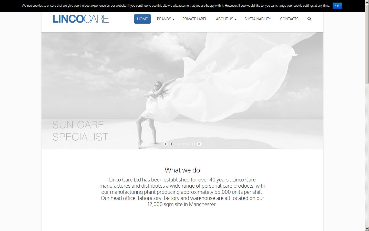Image resolution: width=369 pixels, height=231 pixels.
Task: Expand the ABOUT US dropdown menu
Action: (224, 19)
